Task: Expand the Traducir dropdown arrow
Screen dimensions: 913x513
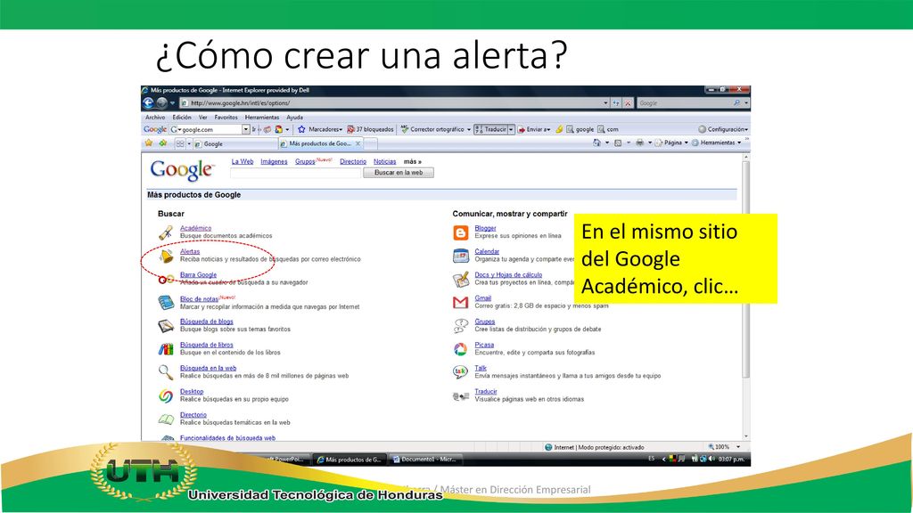Action: click(x=511, y=129)
